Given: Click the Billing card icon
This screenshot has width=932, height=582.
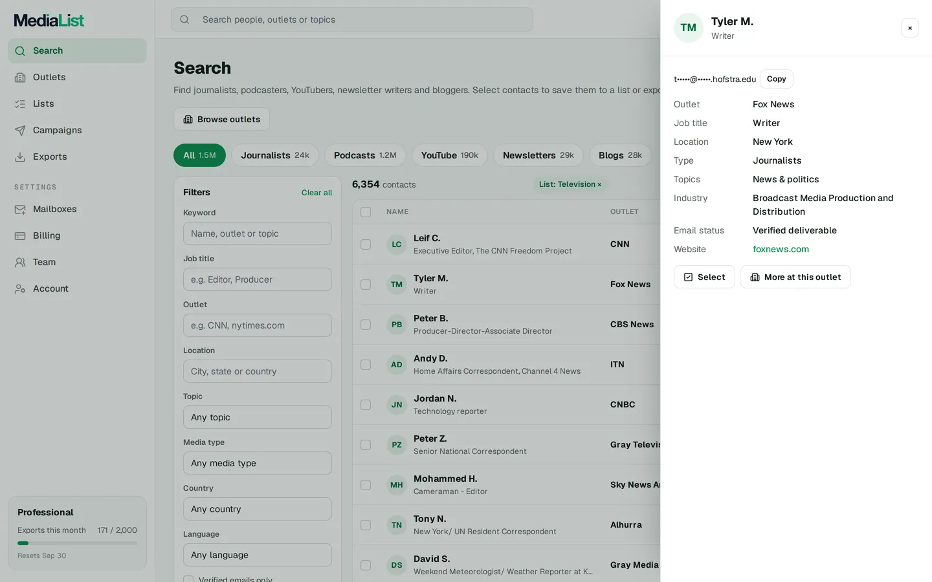Looking at the screenshot, I should coord(20,235).
